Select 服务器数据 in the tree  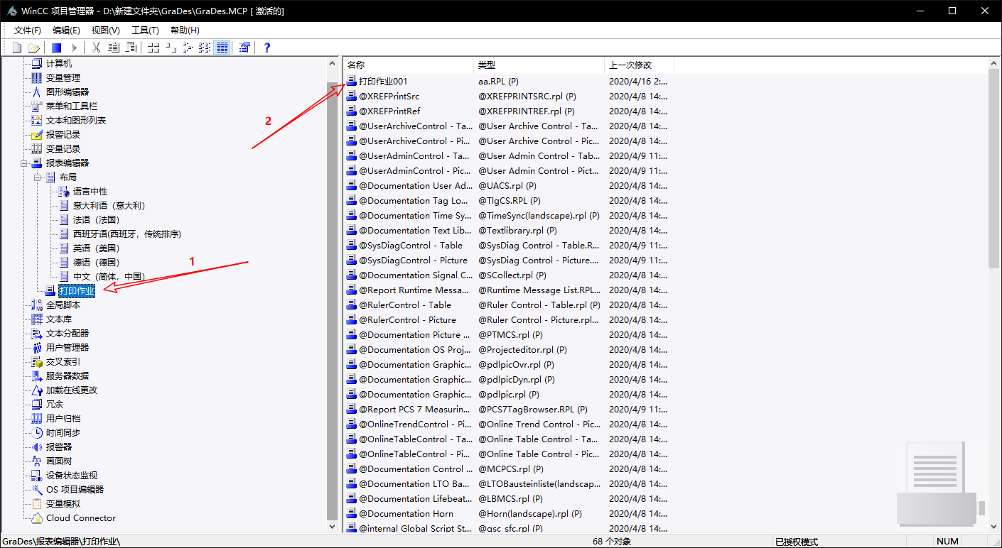coord(68,376)
